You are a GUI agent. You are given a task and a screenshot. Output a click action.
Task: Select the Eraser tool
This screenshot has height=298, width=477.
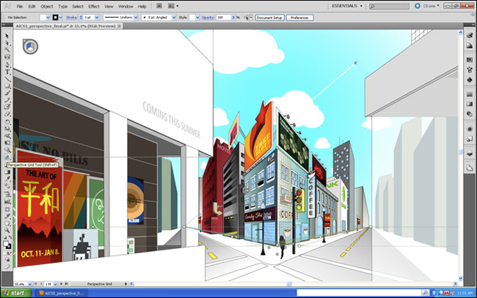click(7, 114)
